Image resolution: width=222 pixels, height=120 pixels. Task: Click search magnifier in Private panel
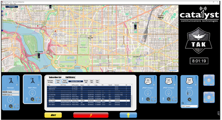[x=183, y=103]
